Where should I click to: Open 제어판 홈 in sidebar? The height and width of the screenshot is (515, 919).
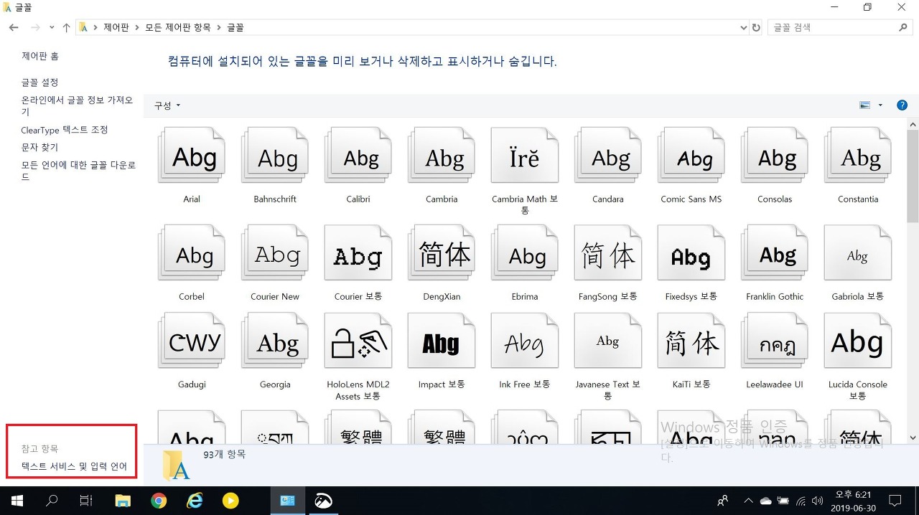40,56
